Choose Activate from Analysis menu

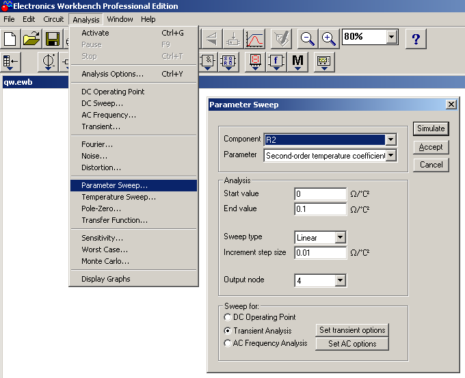click(134, 33)
